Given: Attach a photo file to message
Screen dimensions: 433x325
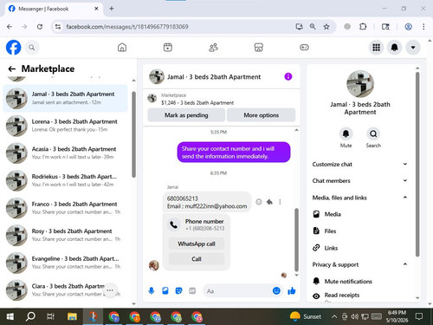Looking at the screenshot, I should [x=165, y=290].
